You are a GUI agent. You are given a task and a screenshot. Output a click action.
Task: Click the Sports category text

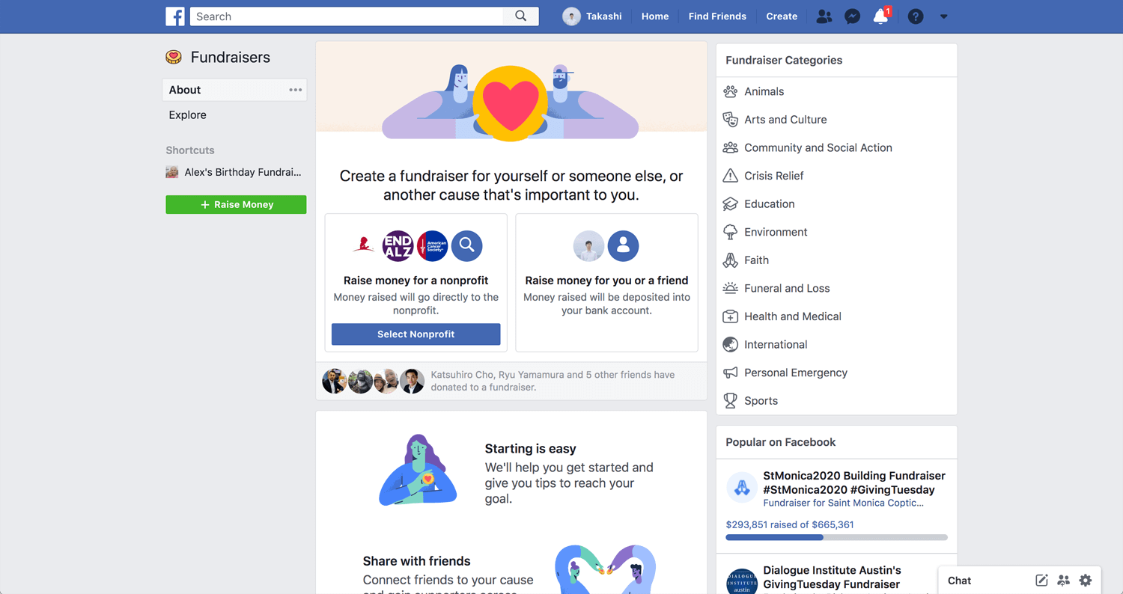tap(761, 401)
